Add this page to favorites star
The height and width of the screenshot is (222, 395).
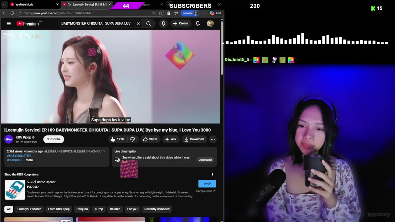pos(160,13)
